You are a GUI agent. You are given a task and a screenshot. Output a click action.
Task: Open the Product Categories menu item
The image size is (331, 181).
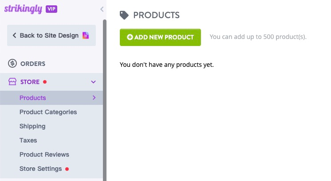[48, 112]
